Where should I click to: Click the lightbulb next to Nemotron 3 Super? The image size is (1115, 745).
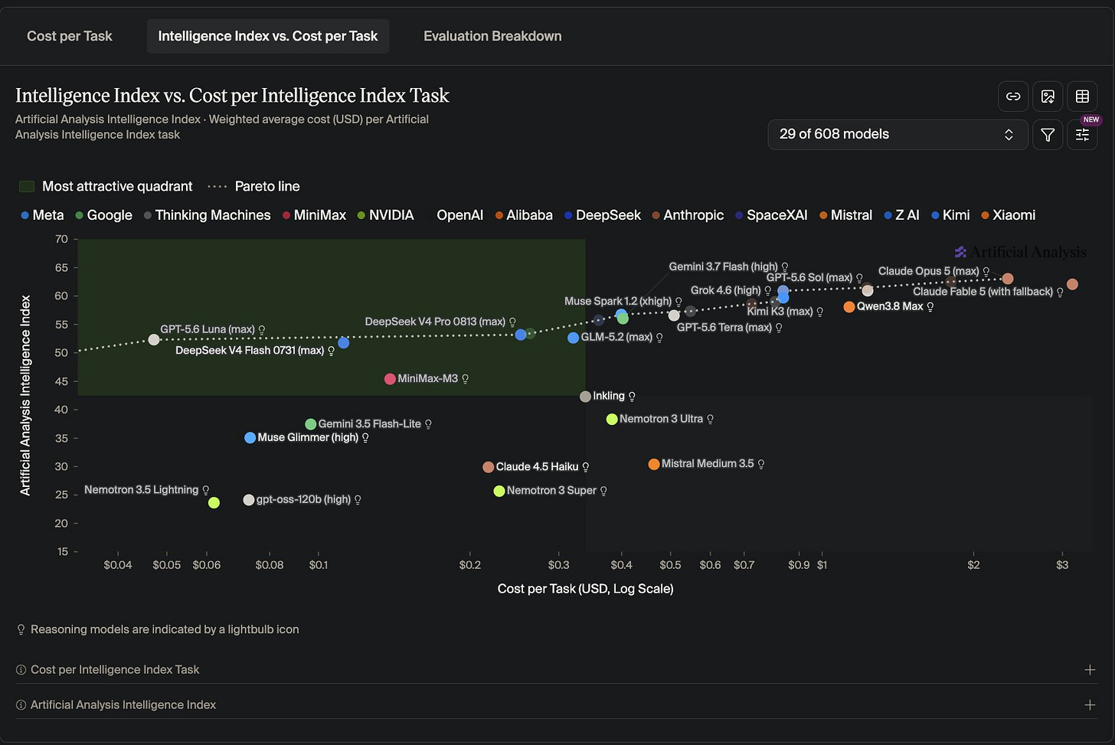(x=603, y=491)
